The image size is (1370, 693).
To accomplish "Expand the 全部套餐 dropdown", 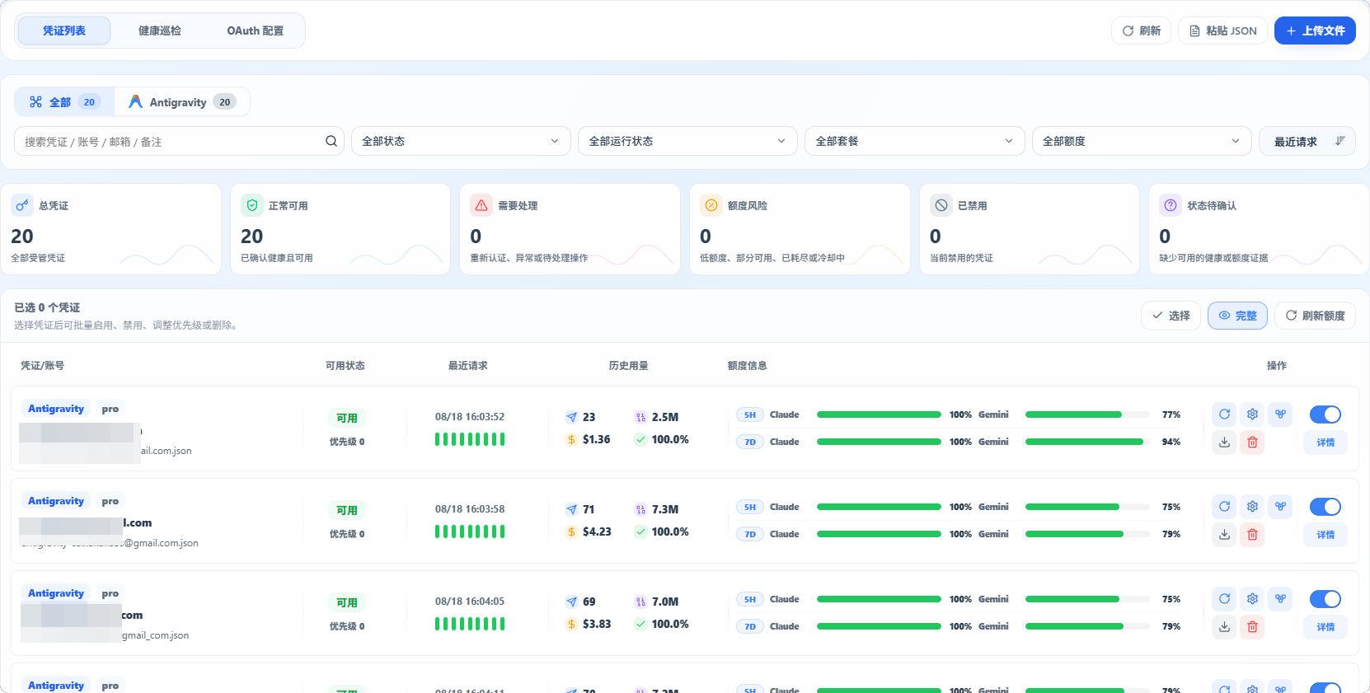I will (x=915, y=141).
